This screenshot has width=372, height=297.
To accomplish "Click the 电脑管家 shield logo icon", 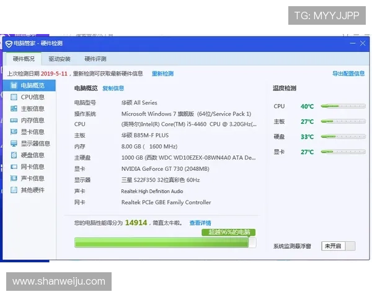I will (x=9, y=44).
